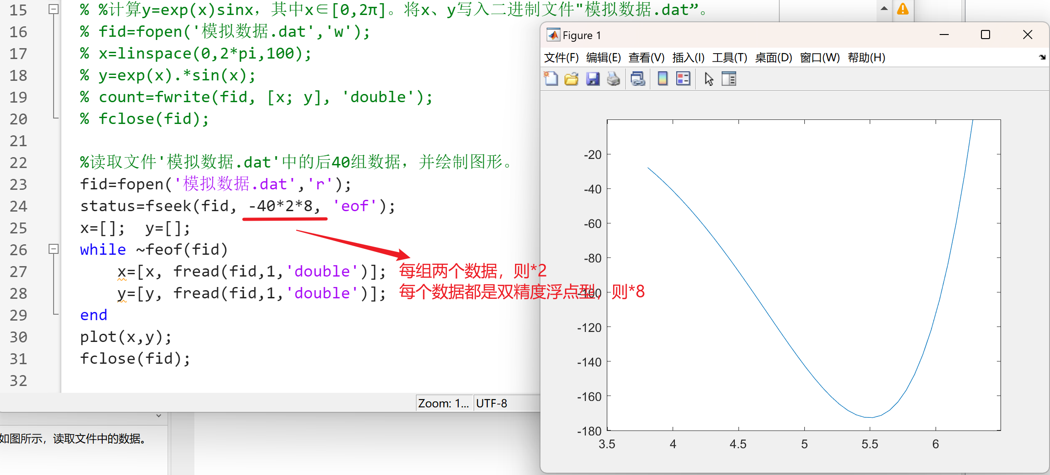Click the x=[]; y=[]; line

(x=135, y=228)
